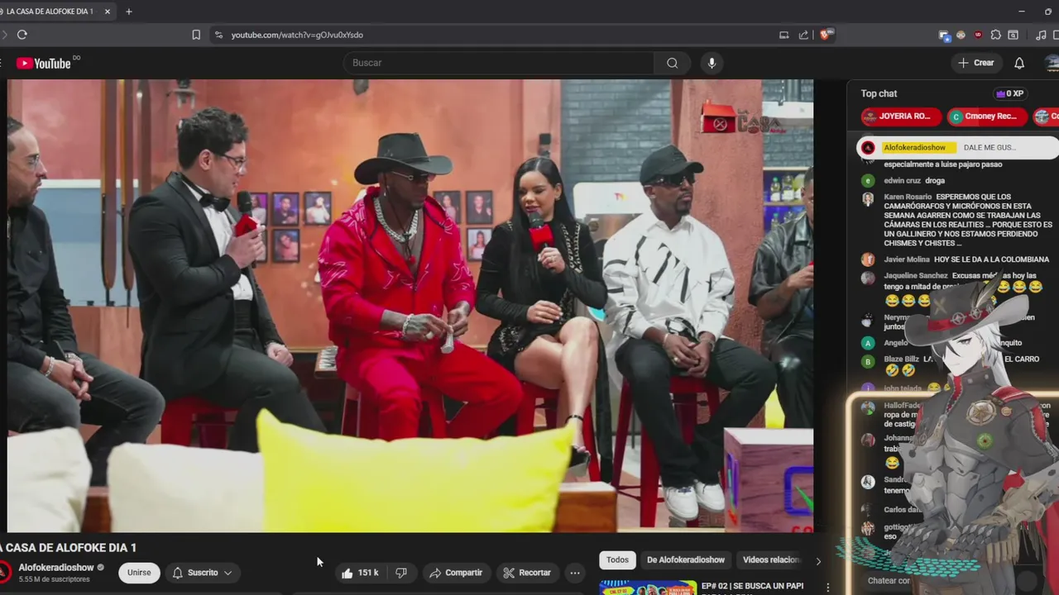Open the 0 XP points badge
Viewport: 1059px width, 595px height.
tap(1009, 93)
